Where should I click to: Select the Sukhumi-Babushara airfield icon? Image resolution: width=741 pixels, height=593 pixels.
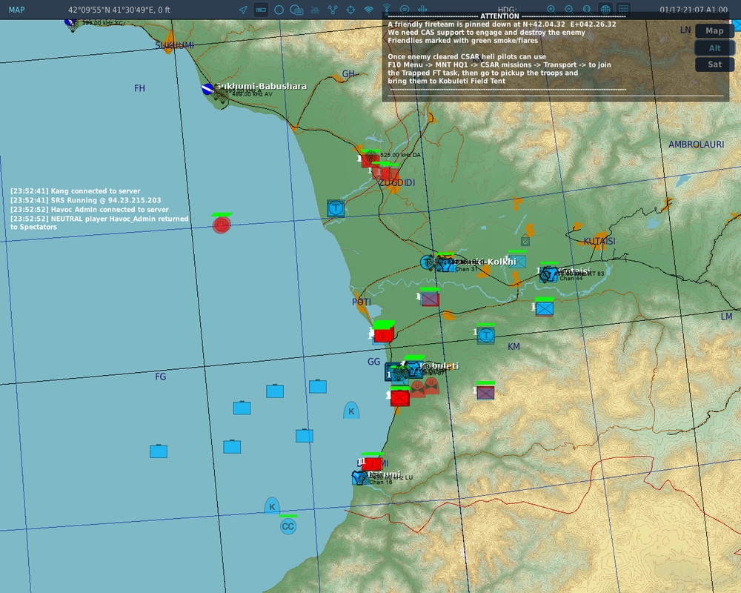(x=207, y=89)
